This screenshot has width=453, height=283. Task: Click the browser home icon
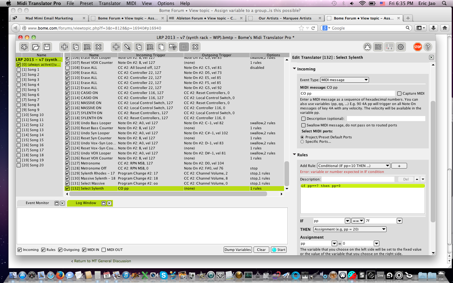click(x=445, y=28)
